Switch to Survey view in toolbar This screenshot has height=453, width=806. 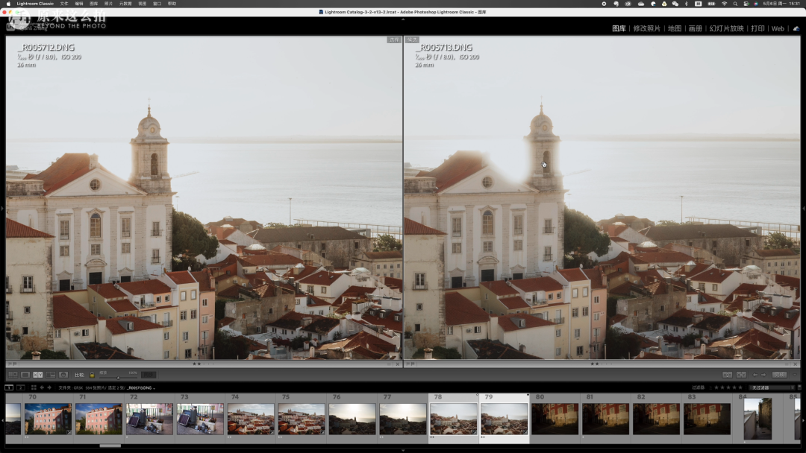[x=51, y=375]
